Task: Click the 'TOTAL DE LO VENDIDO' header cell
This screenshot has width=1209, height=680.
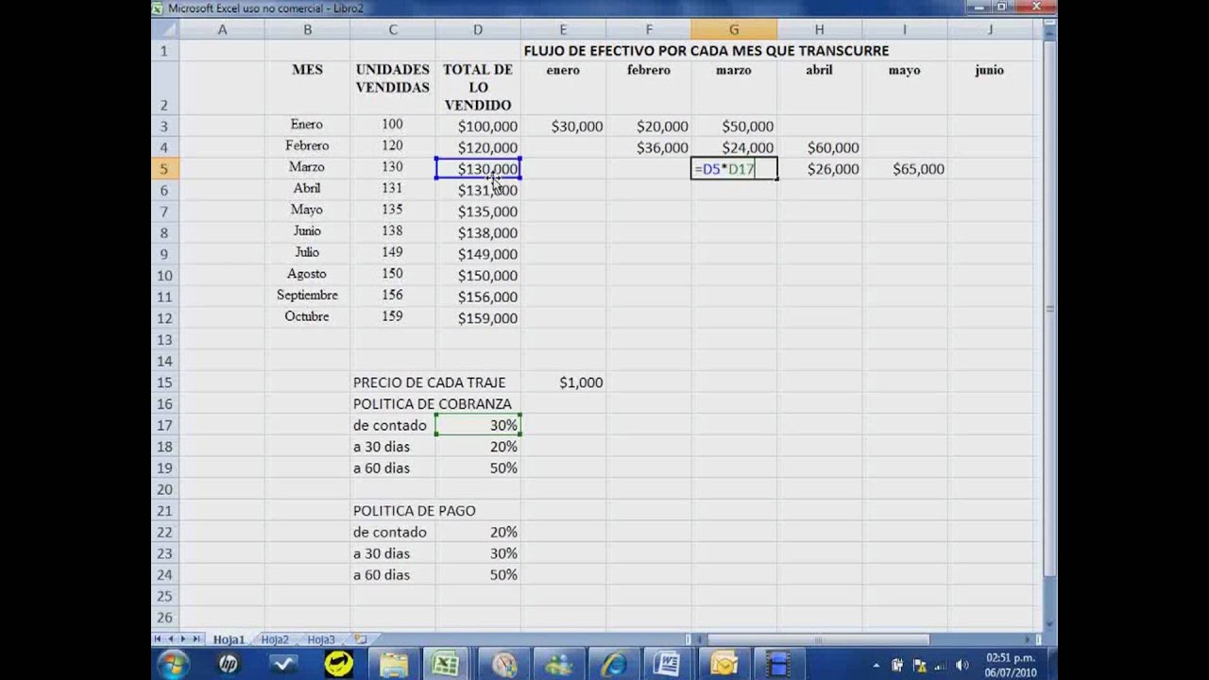Action: [x=478, y=87]
